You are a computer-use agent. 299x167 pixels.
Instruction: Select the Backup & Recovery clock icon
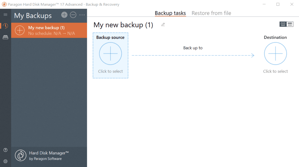click(5, 26)
